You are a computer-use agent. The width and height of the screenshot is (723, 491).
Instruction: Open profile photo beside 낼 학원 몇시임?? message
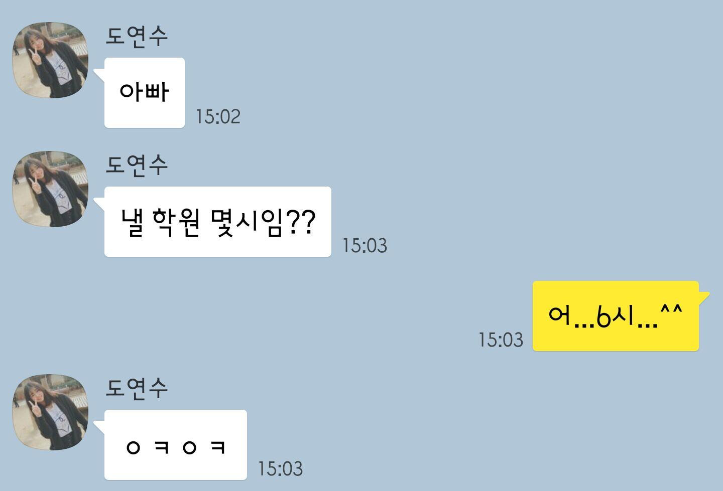50,189
